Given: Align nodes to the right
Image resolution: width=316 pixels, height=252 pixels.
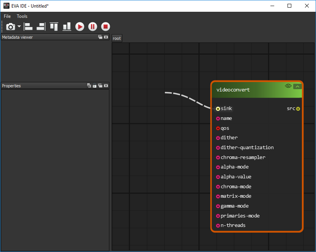Looking at the screenshot, I should click(41, 27).
